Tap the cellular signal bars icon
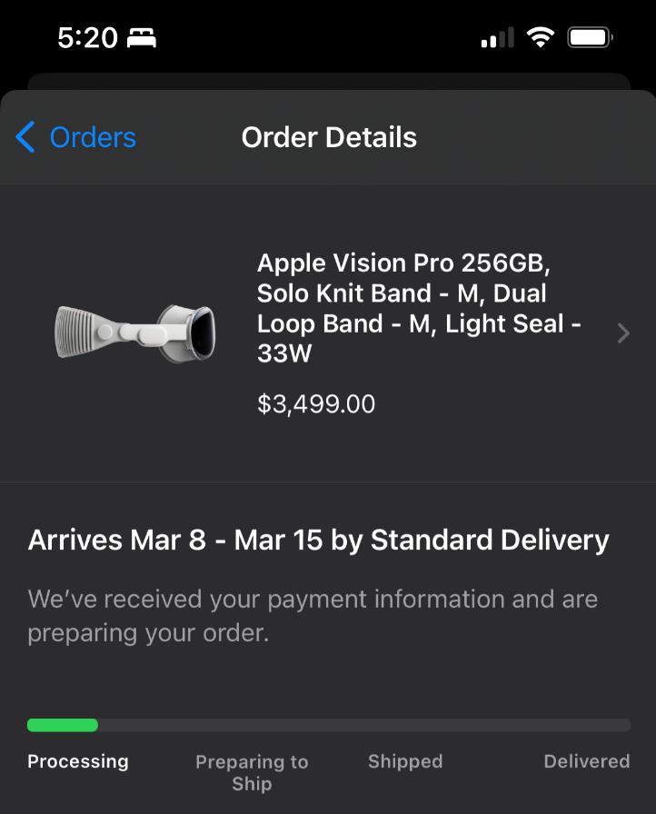 [x=496, y=38]
